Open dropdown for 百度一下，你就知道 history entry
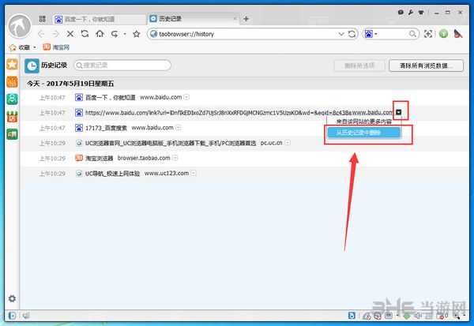 point(186,97)
